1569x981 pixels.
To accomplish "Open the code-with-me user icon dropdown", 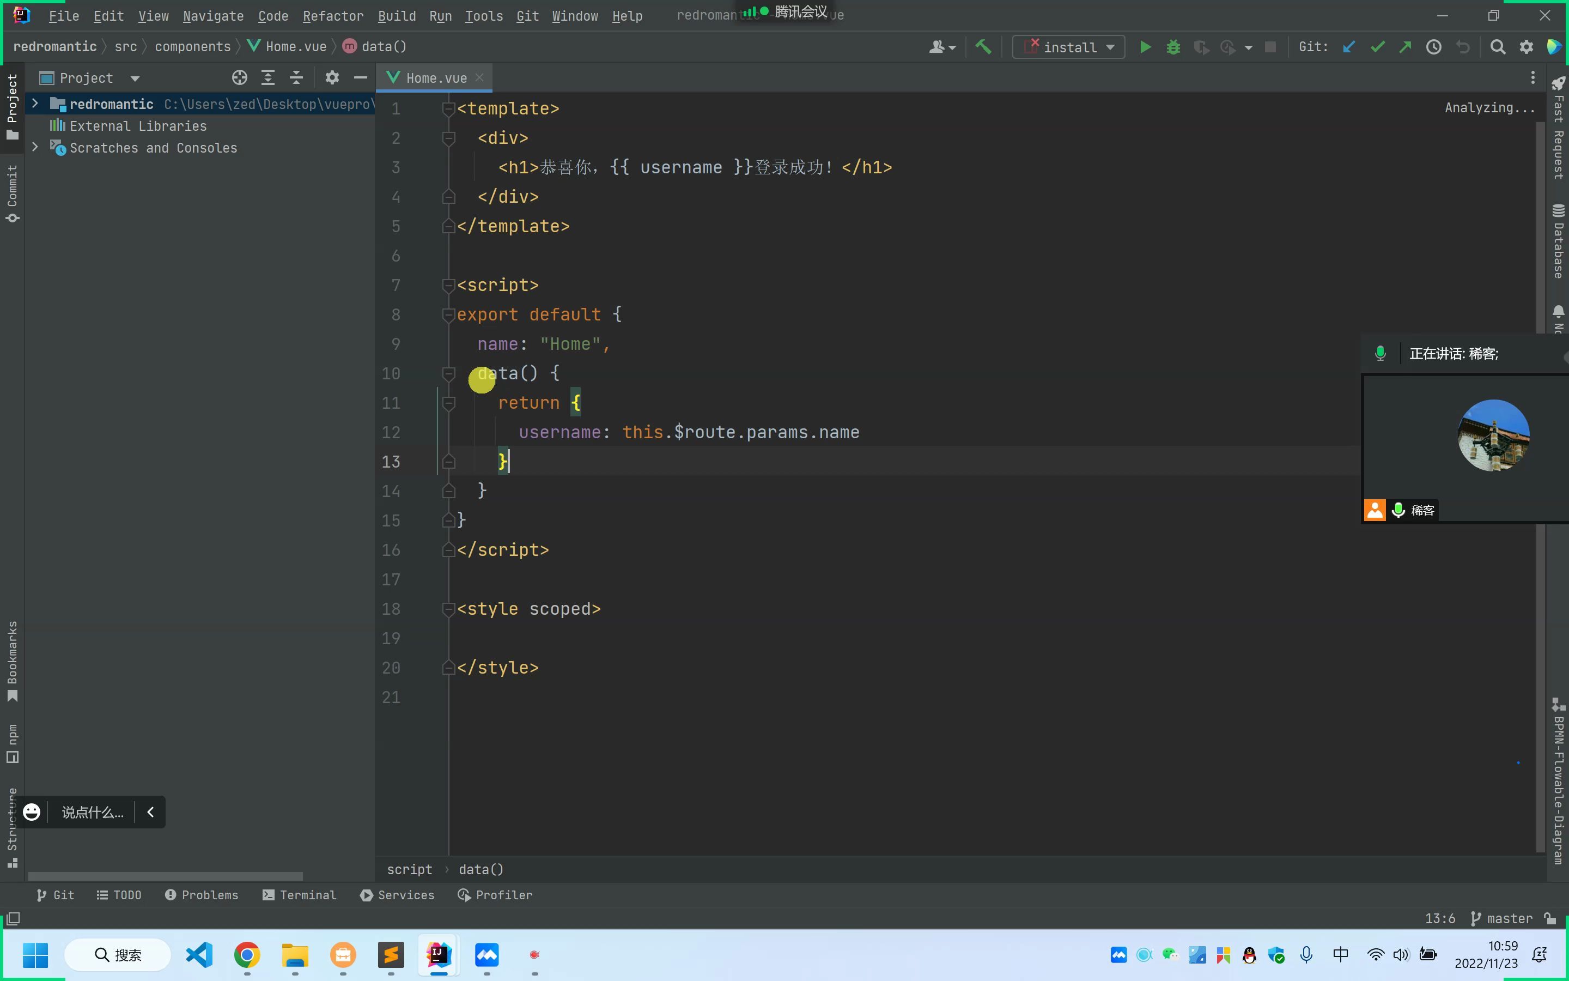I will pos(942,47).
